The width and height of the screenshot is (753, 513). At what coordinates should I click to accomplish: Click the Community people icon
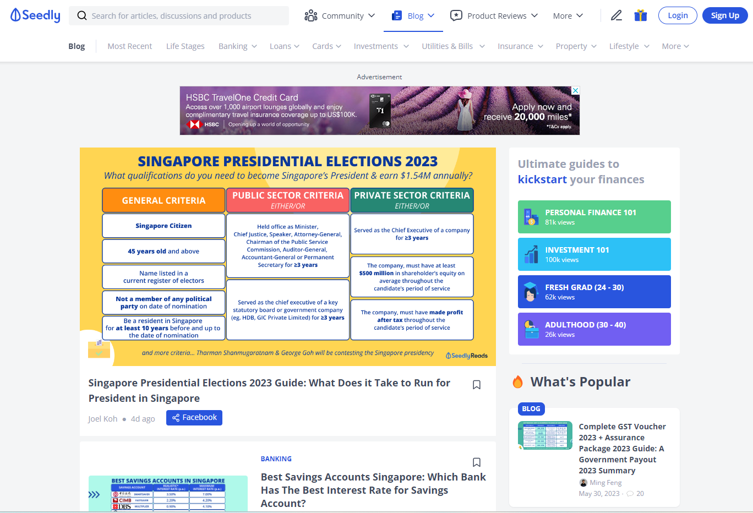[311, 15]
